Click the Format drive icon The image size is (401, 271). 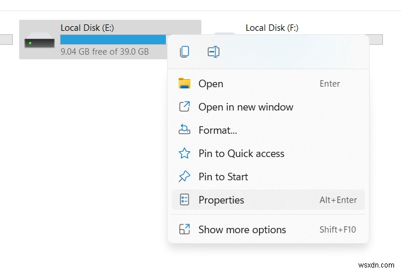tap(184, 130)
